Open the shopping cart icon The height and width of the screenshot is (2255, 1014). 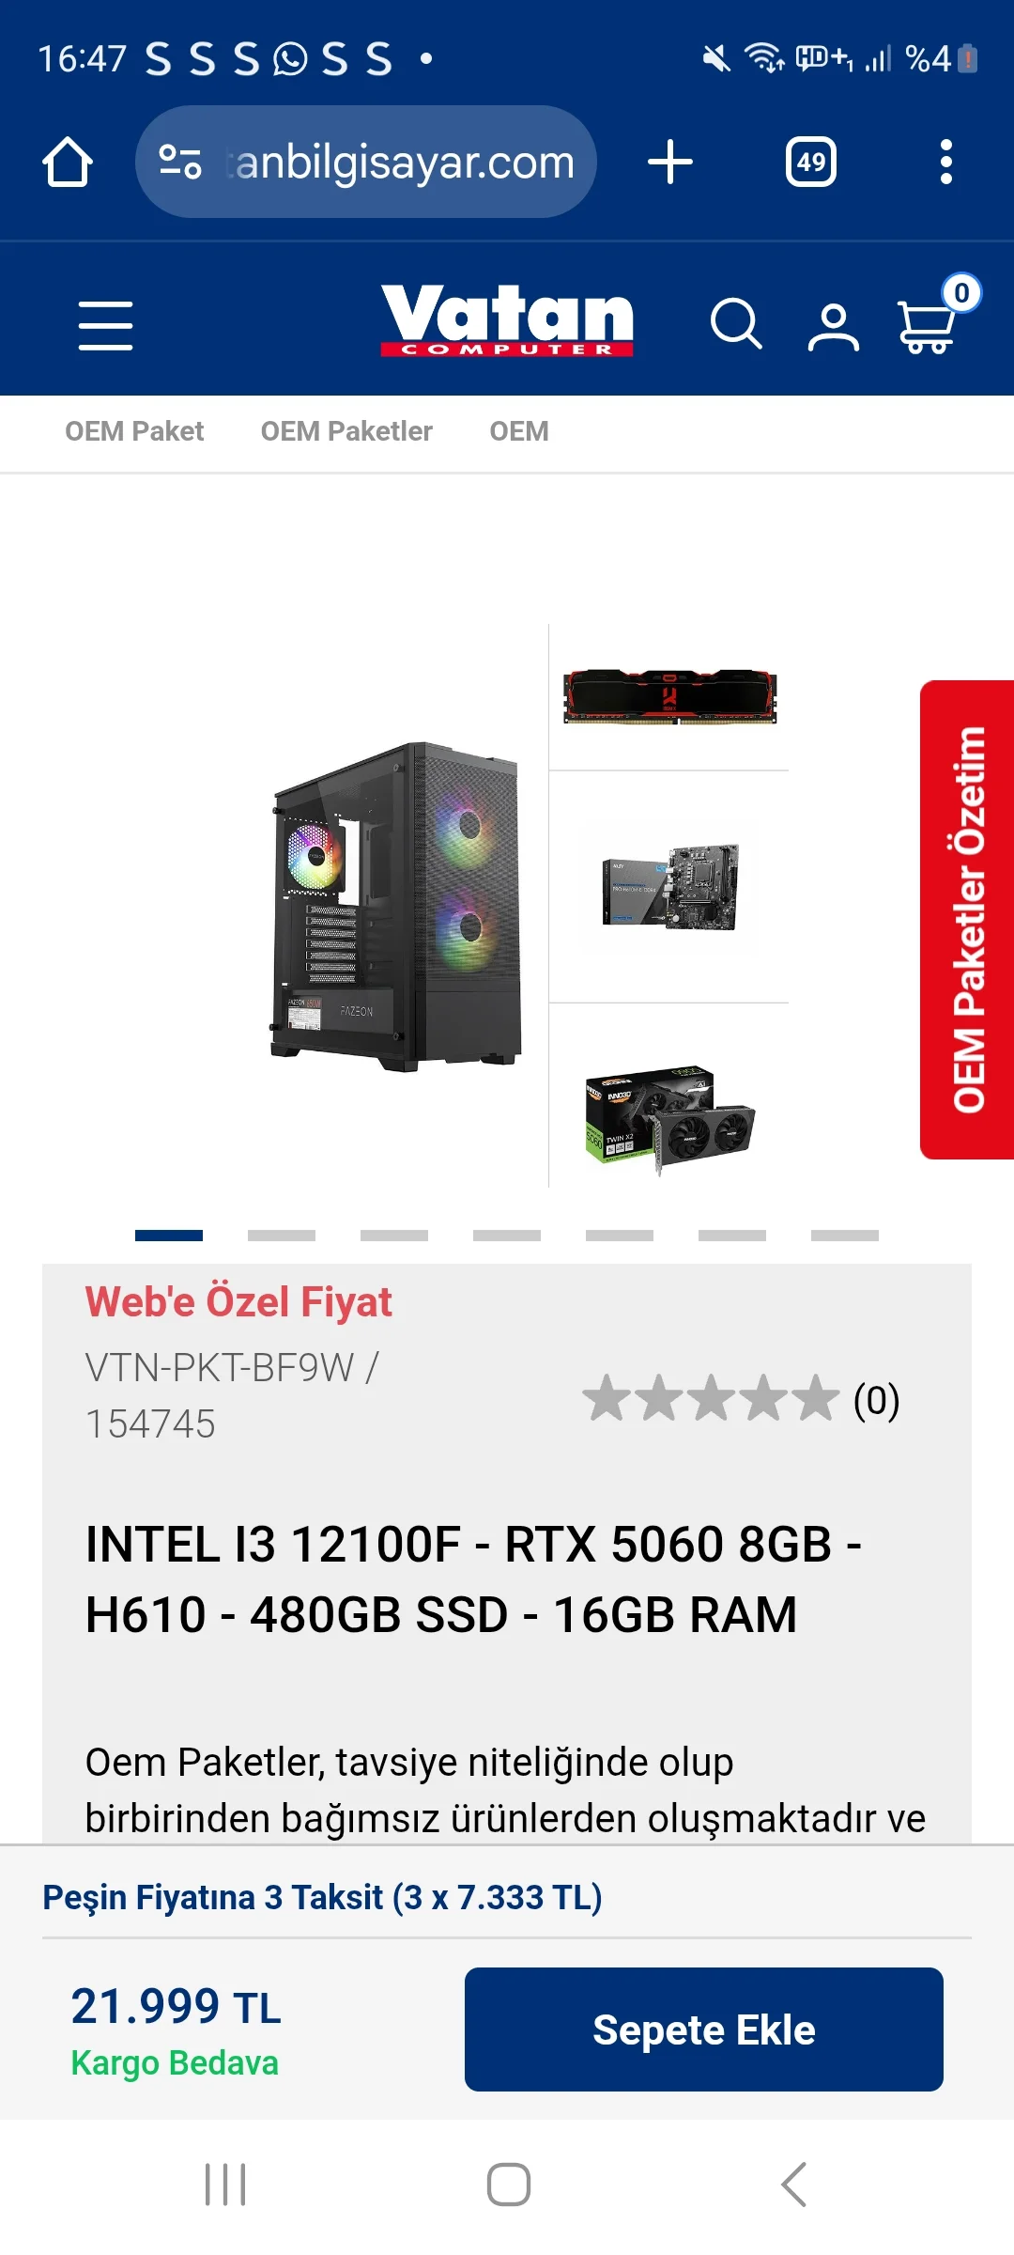click(x=929, y=325)
